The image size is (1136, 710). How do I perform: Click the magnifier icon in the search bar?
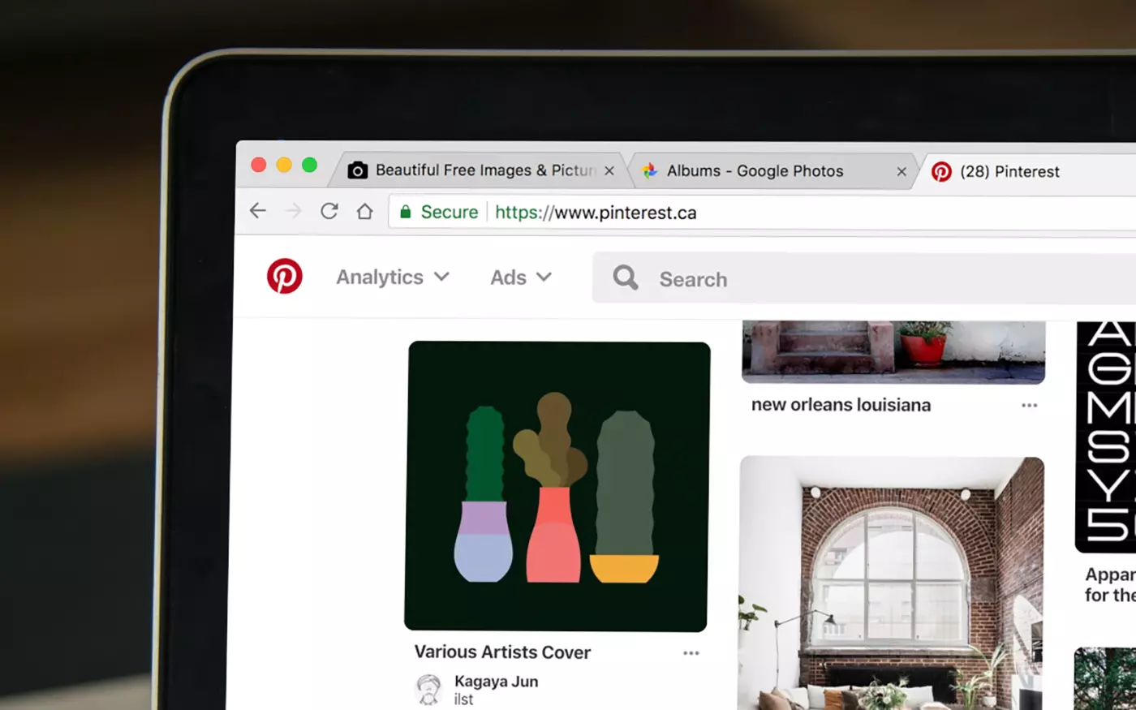click(x=626, y=278)
